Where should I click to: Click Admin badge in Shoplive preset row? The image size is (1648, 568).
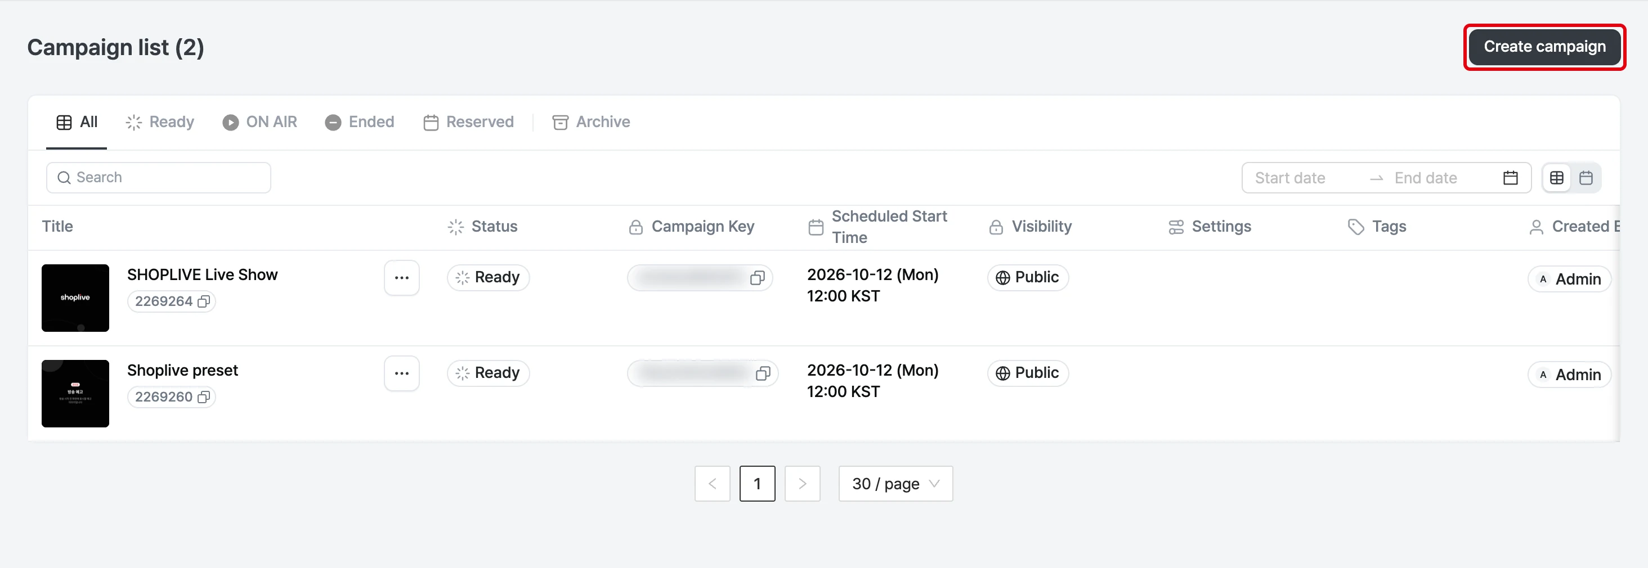(1569, 375)
